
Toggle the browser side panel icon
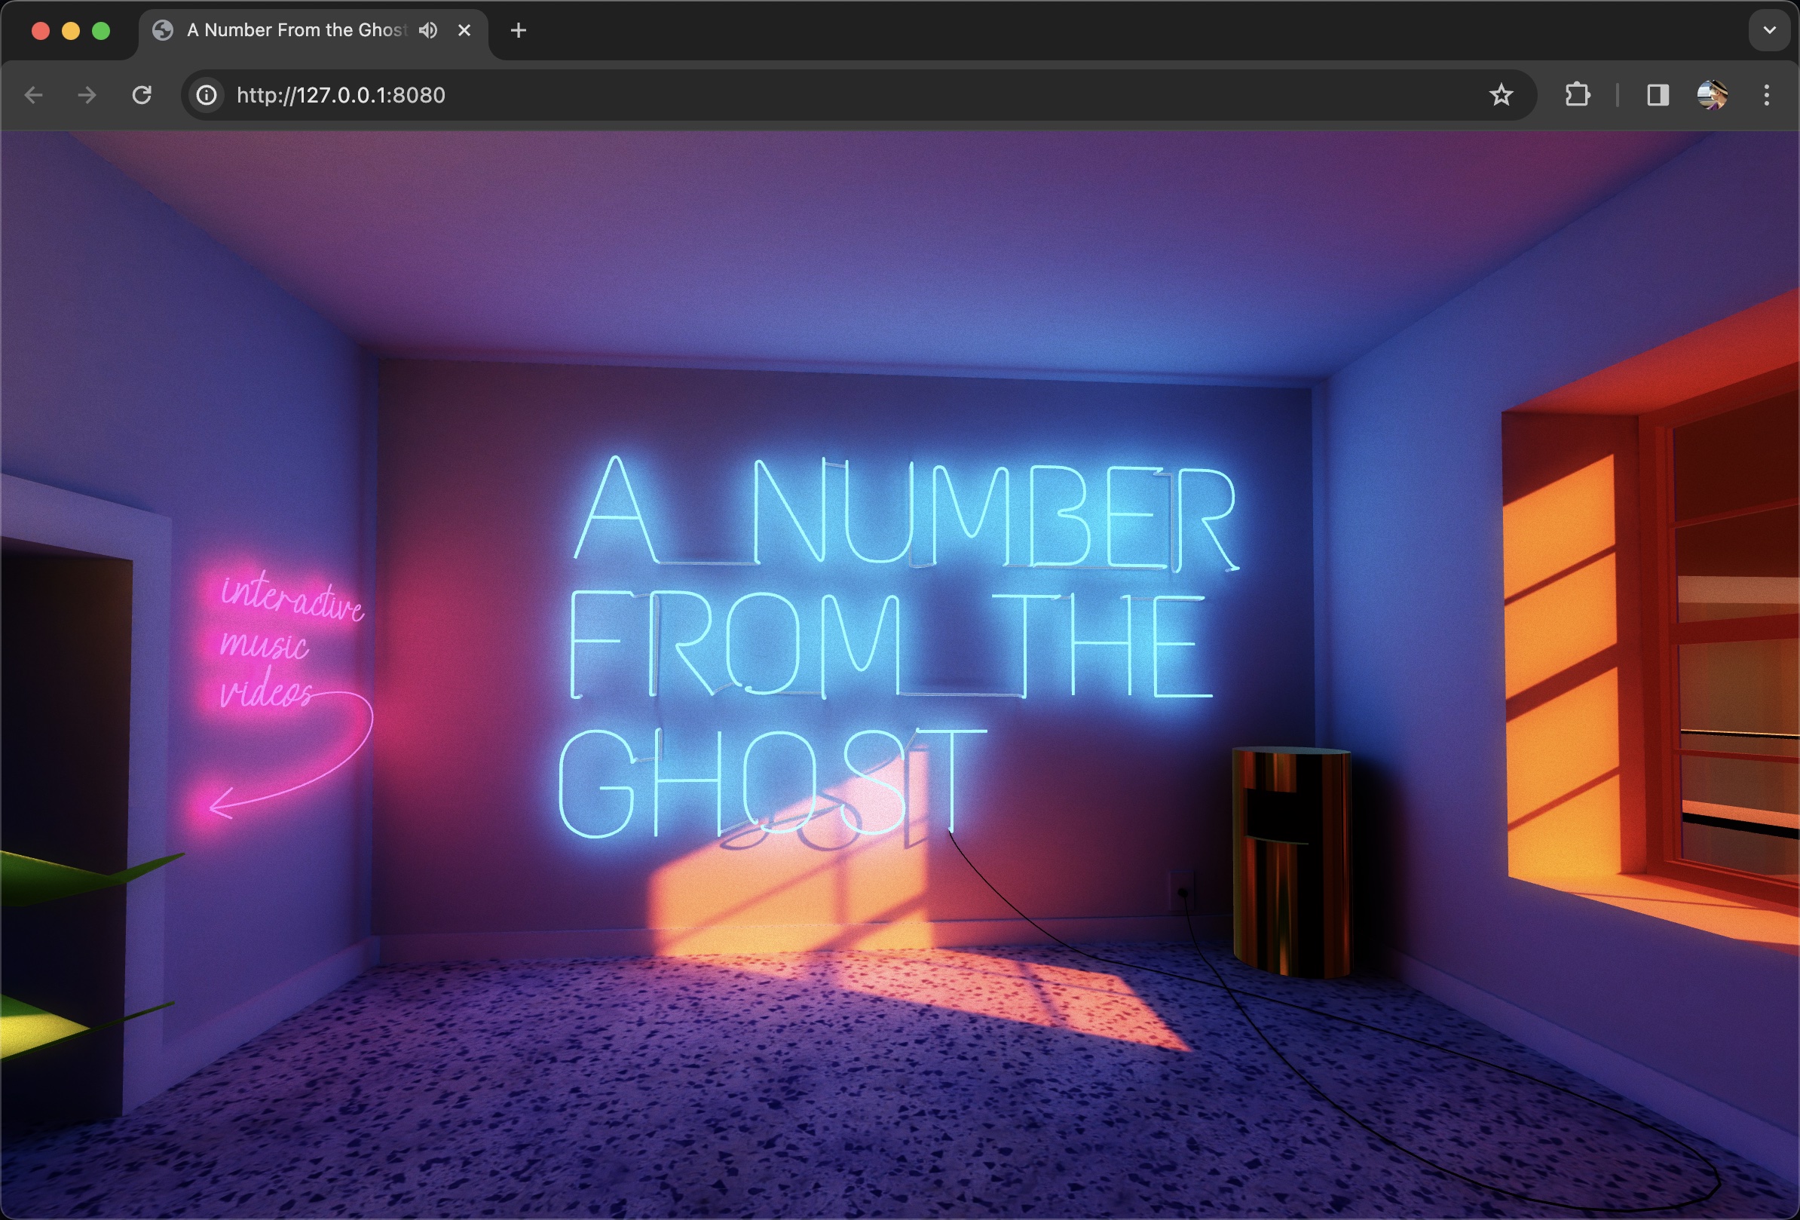click(1657, 95)
